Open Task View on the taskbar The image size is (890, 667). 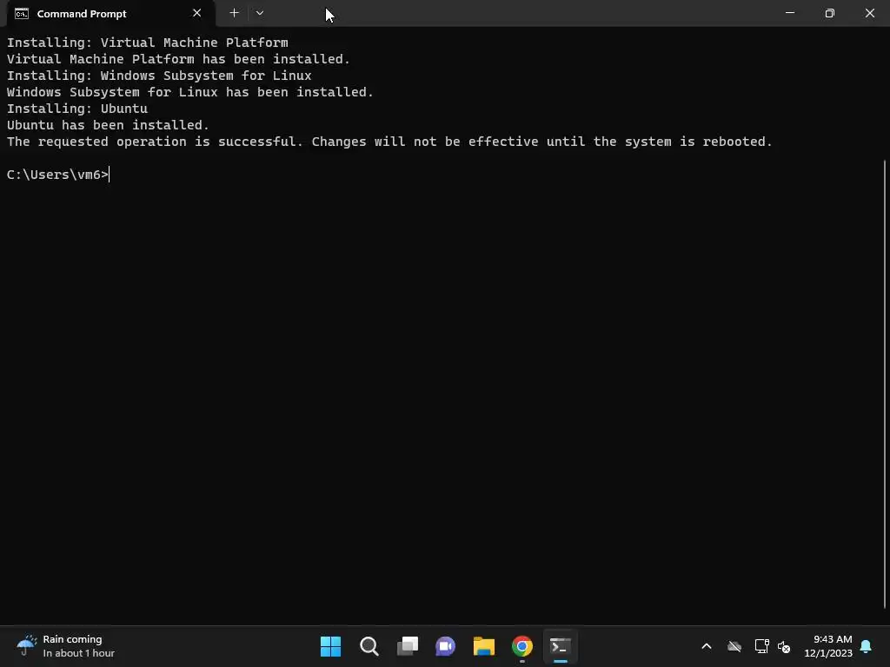[x=407, y=646]
